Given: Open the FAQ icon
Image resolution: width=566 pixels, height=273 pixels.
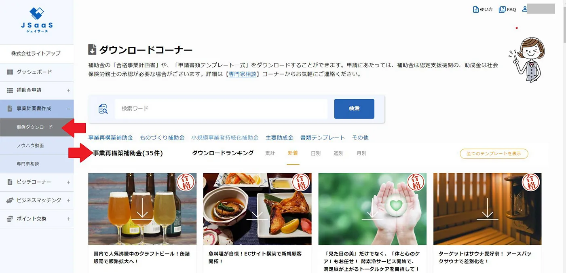Looking at the screenshot, I should point(502,9).
